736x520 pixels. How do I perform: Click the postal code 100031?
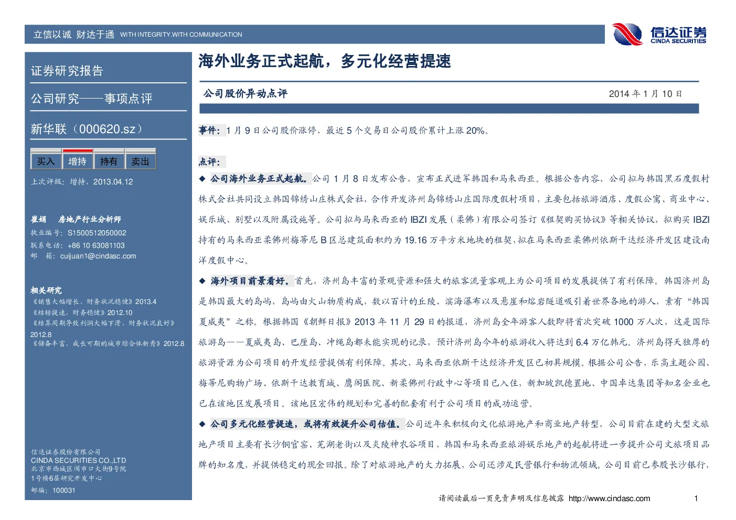pyautogui.click(x=64, y=491)
